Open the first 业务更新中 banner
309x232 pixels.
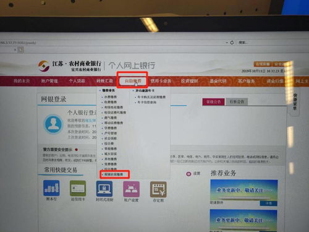243,190
